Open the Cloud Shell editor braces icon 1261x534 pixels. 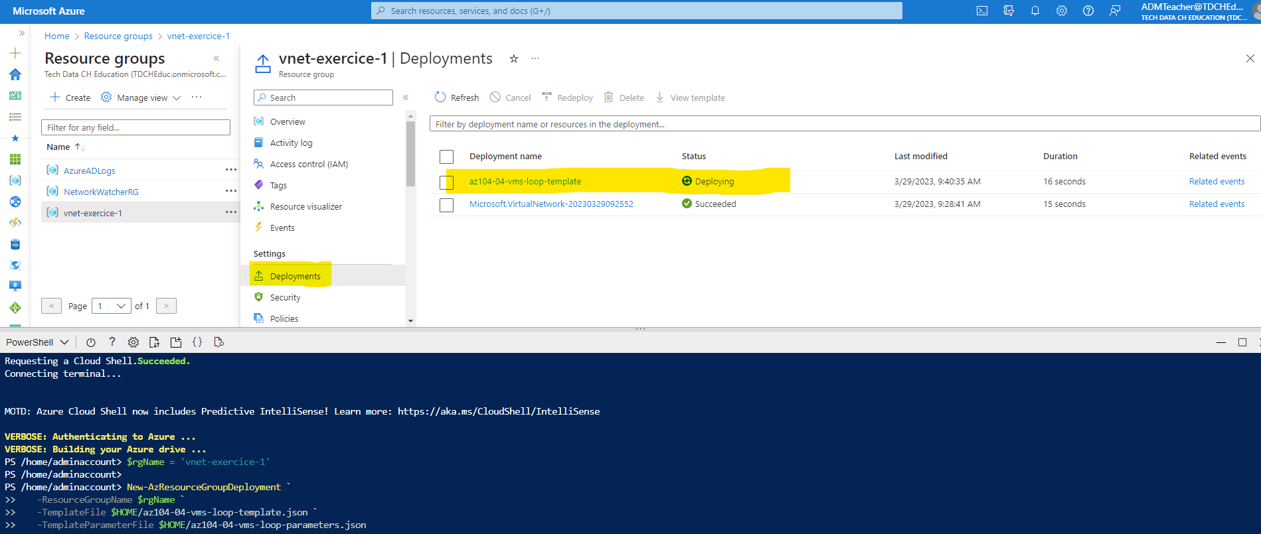[x=197, y=342]
